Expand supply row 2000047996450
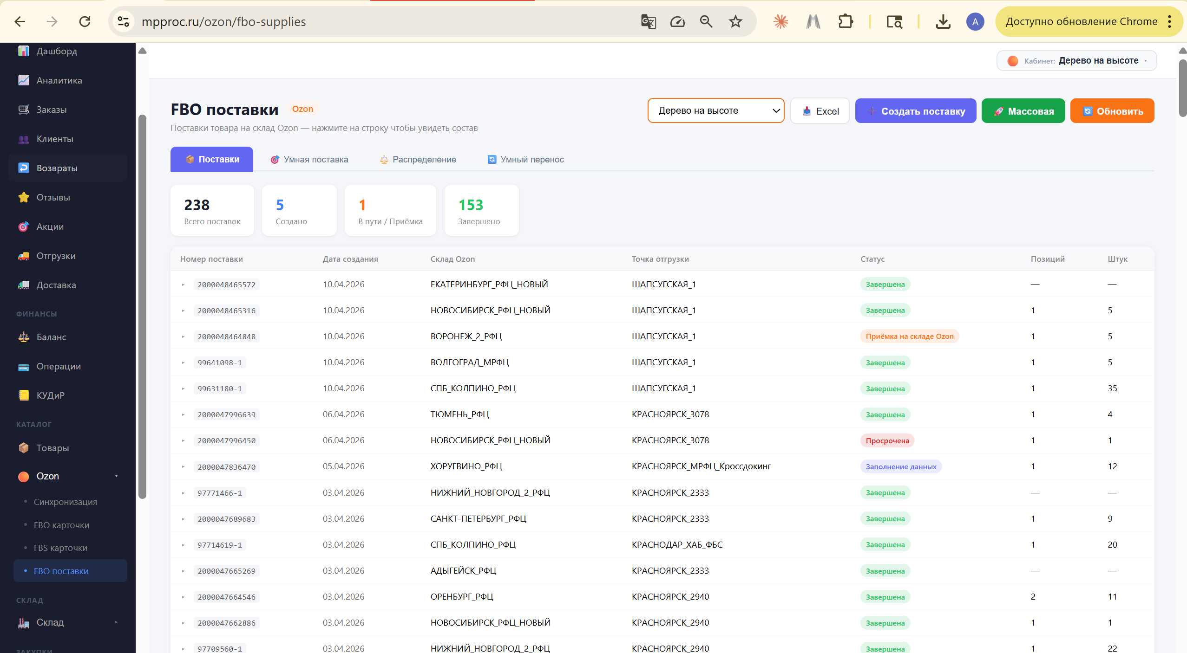1187x653 pixels. tap(184, 440)
